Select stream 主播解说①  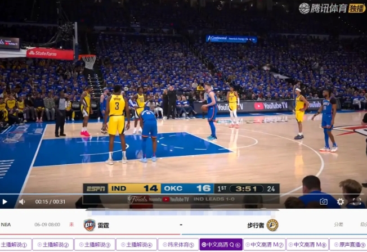click(x=15, y=245)
